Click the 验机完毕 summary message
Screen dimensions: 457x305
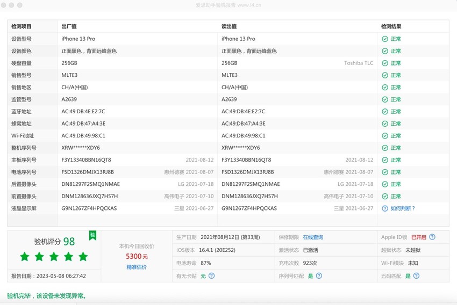coord(47,296)
